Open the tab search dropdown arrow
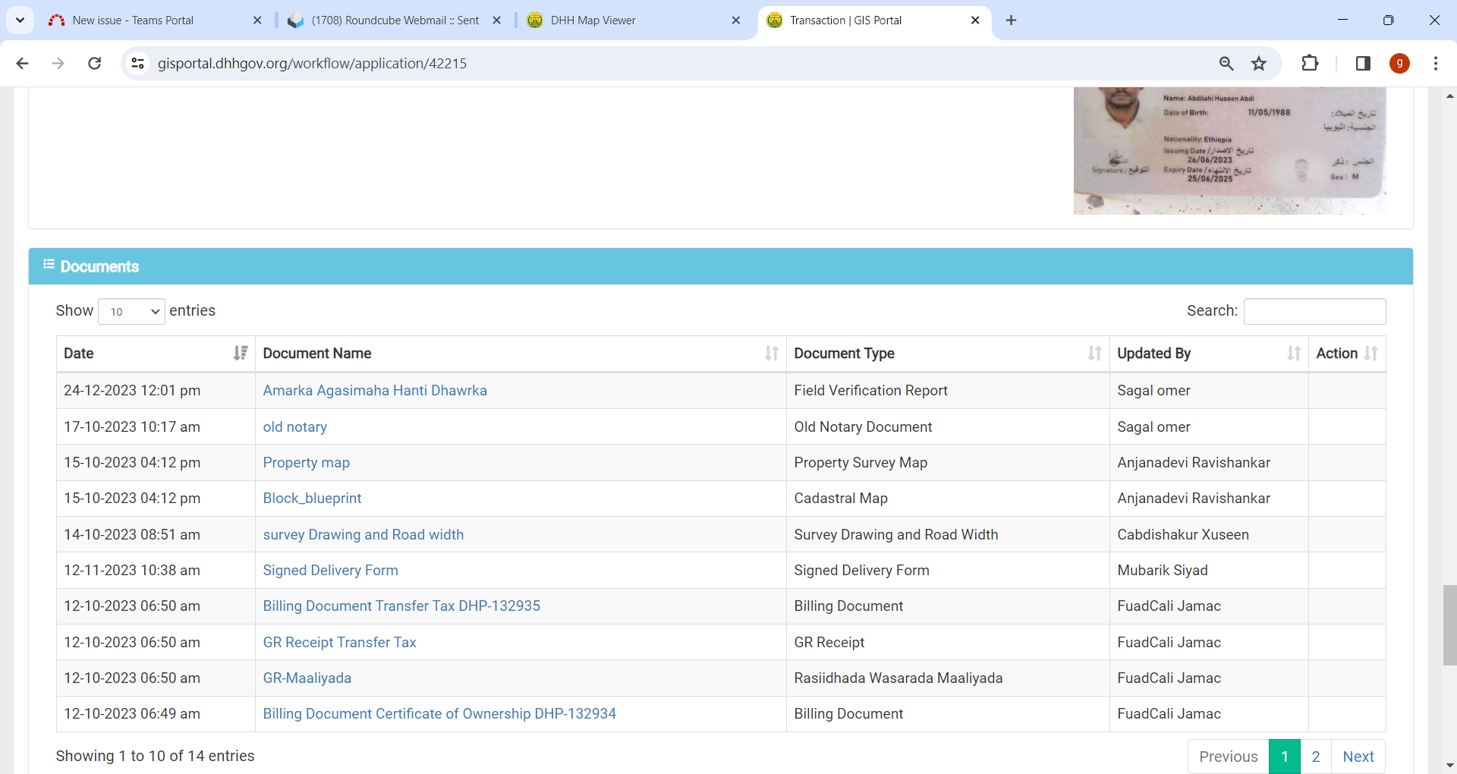The height and width of the screenshot is (774, 1457). pyautogui.click(x=20, y=20)
